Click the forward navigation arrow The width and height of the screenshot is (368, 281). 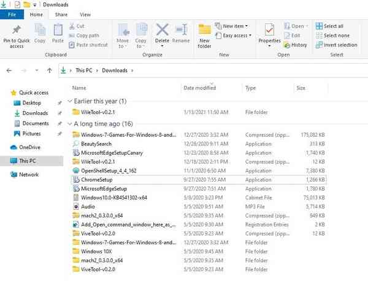click(23, 71)
